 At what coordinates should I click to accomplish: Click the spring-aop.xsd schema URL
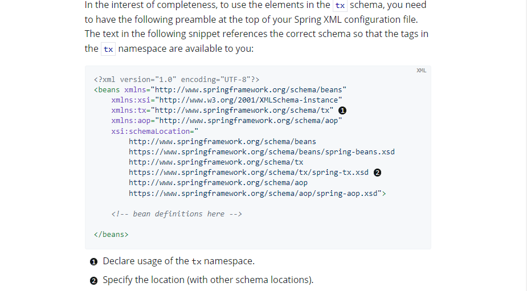(257, 193)
